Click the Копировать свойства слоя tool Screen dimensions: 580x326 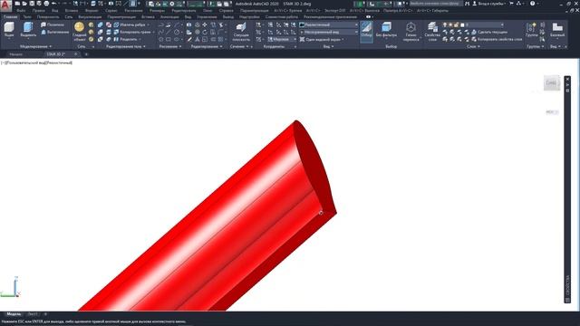[x=497, y=39]
